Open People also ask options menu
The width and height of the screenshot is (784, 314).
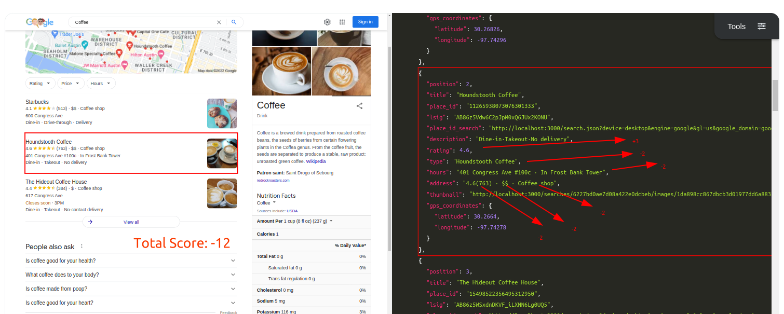(82, 247)
